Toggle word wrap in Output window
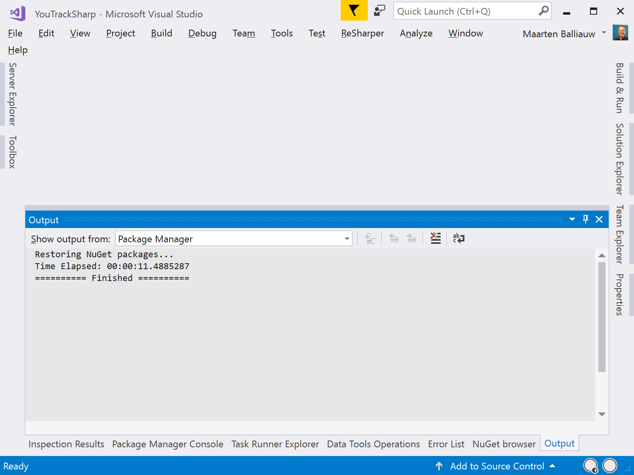This screenshot has height=475, width=634. click(458, 238)
